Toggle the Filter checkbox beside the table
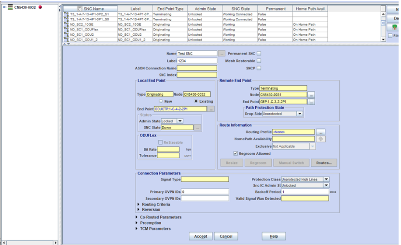 390,36
